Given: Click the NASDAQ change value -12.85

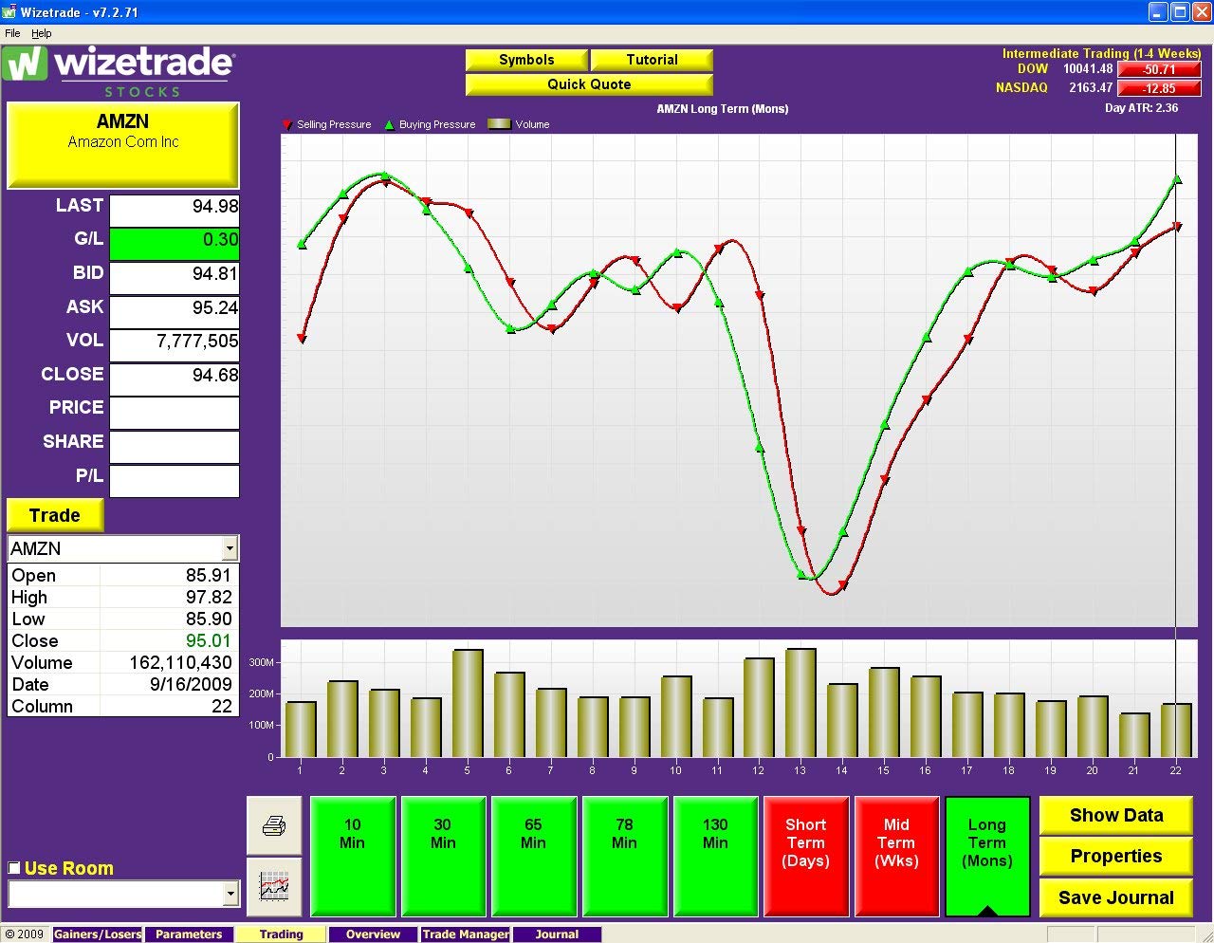Looking at the screenshot, I should (x=1159, y=88).
